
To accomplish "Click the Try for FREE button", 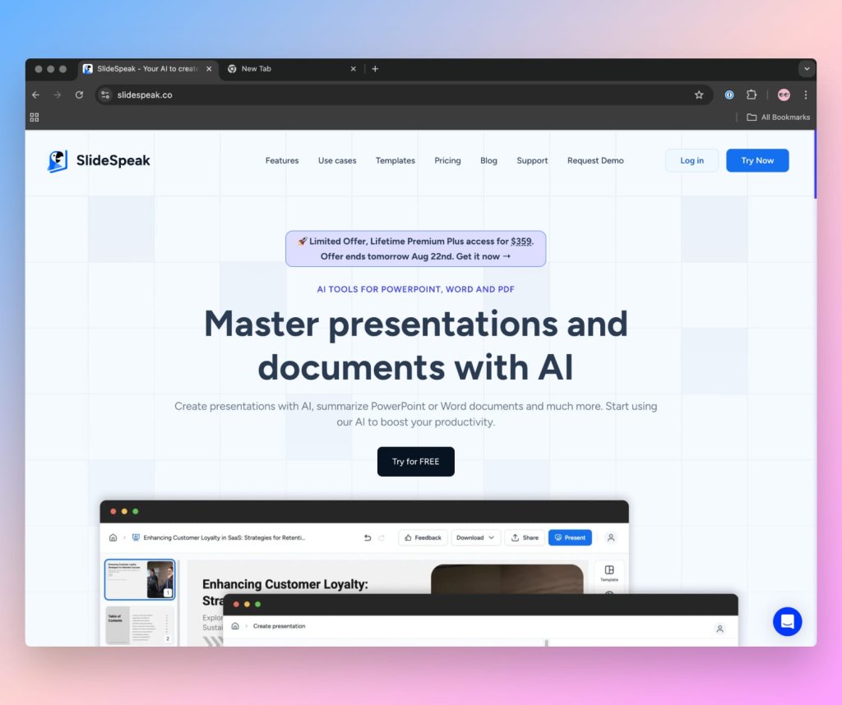I will 415,462.
